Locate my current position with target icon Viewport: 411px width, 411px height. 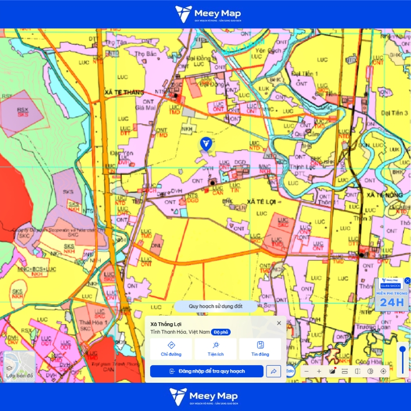[x=383, y=371]
